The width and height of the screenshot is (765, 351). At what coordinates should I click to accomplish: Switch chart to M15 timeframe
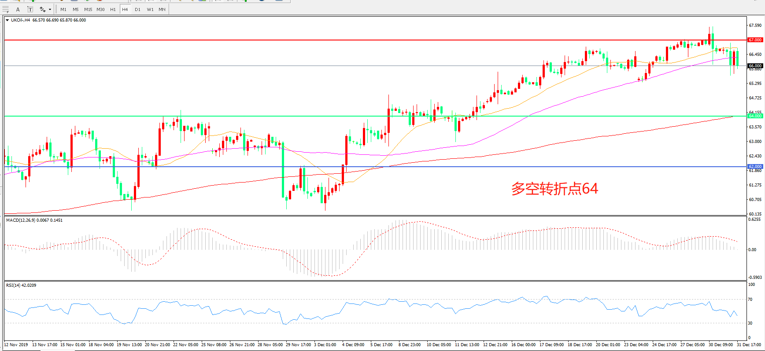pyautogui.click(x=88, y=9)
